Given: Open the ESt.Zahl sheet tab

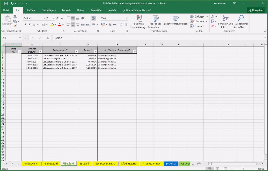Looking at the screenshot, I should 84,163.
